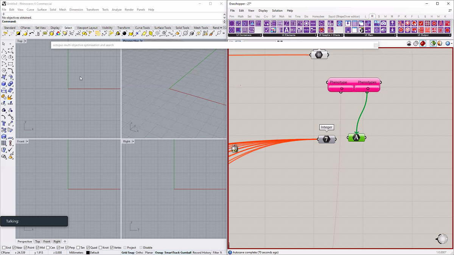Click the red preview mode icon

[x=423, y=43]
